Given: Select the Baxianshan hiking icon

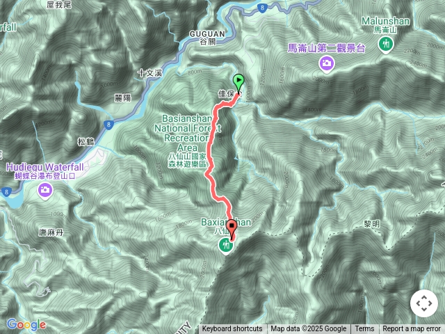Looking at the screenshot, I should pyautogui.click(x=226, y=246).
